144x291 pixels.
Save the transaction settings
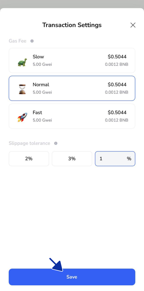pos(72,277)
